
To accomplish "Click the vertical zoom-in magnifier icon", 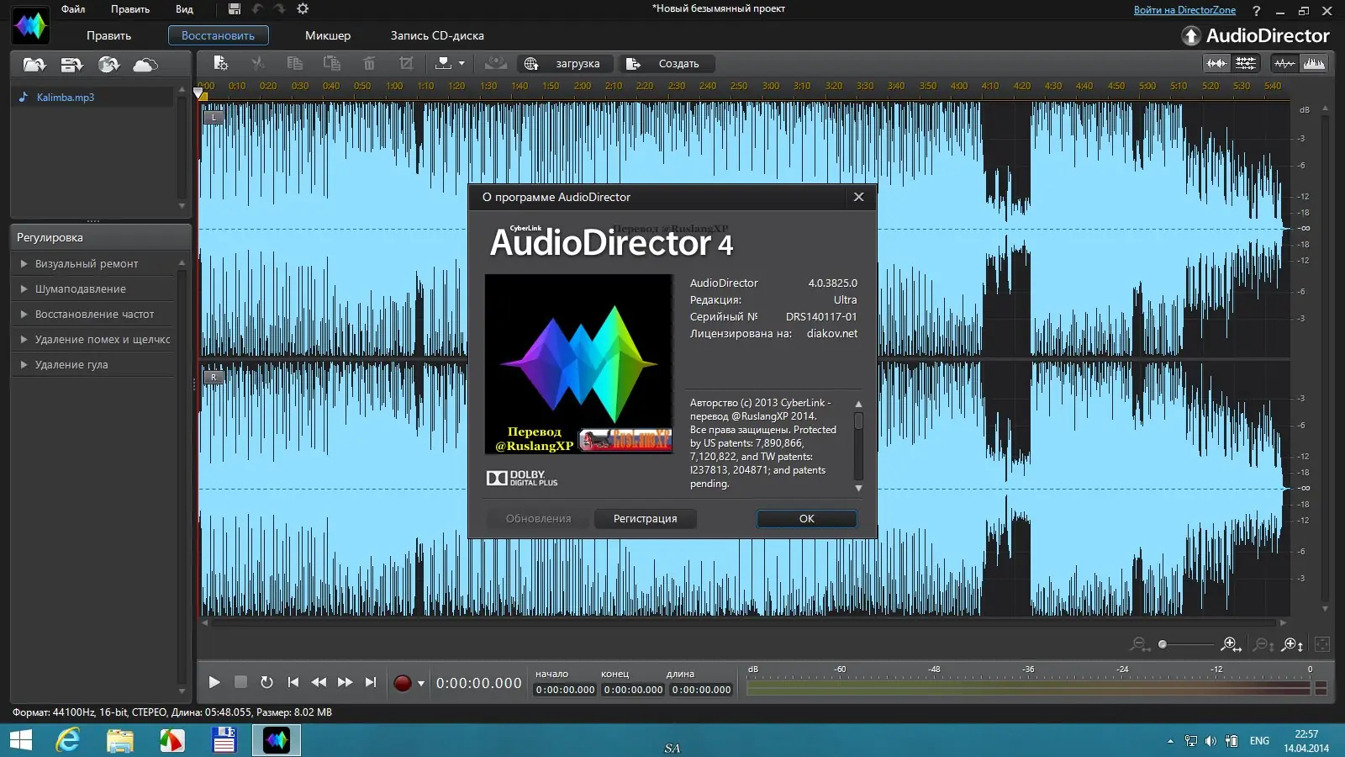I will 1292,644.
